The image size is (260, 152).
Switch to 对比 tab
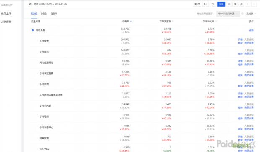coord(44,14)
